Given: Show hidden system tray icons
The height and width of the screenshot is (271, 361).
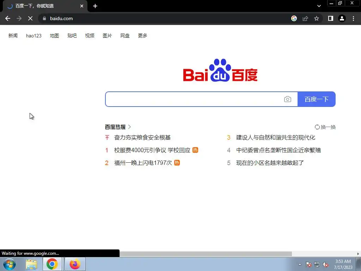Looking at the screenshot, I should point(300,264).
